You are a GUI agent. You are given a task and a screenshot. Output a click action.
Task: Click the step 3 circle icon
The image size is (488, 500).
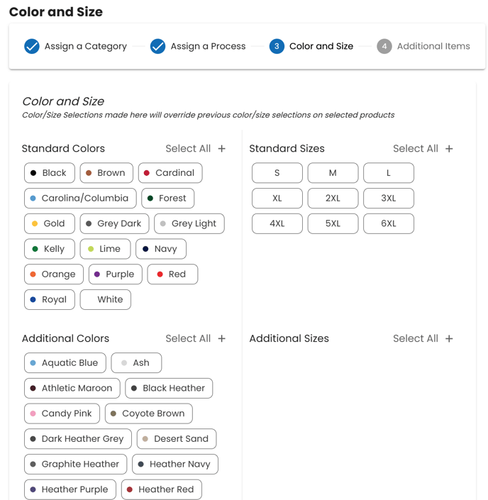tap(277, 46)
